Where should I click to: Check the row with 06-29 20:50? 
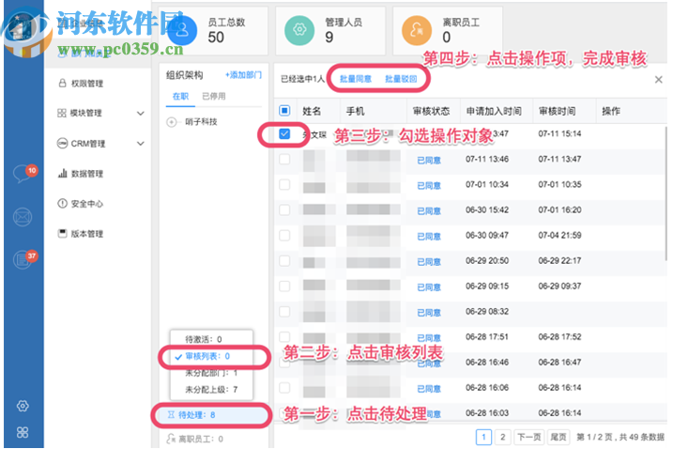click(284, 261)
